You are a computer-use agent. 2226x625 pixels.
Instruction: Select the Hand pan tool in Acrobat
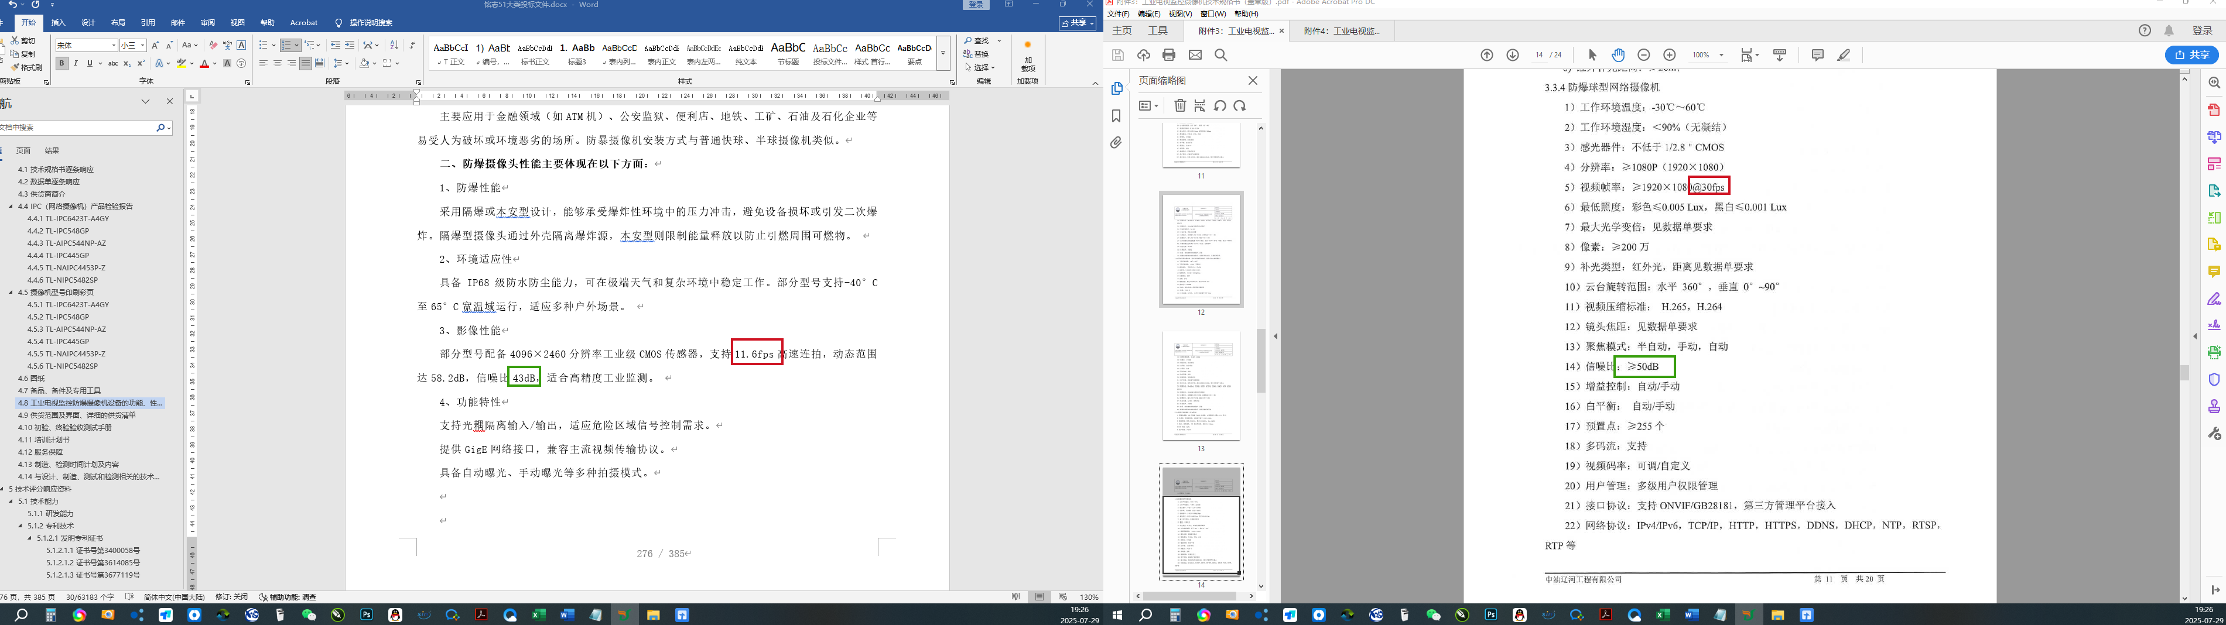[x=1618, y=54]
